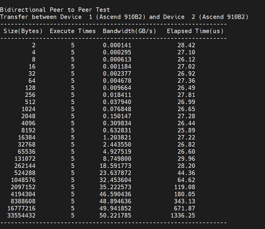
Task: Click the size value 1024
Action: (28, 109)
